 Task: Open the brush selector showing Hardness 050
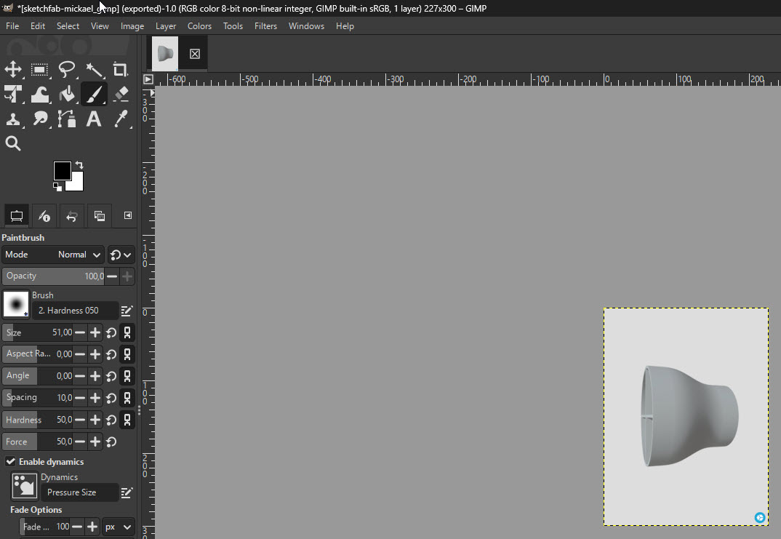(x=76, y=310)
